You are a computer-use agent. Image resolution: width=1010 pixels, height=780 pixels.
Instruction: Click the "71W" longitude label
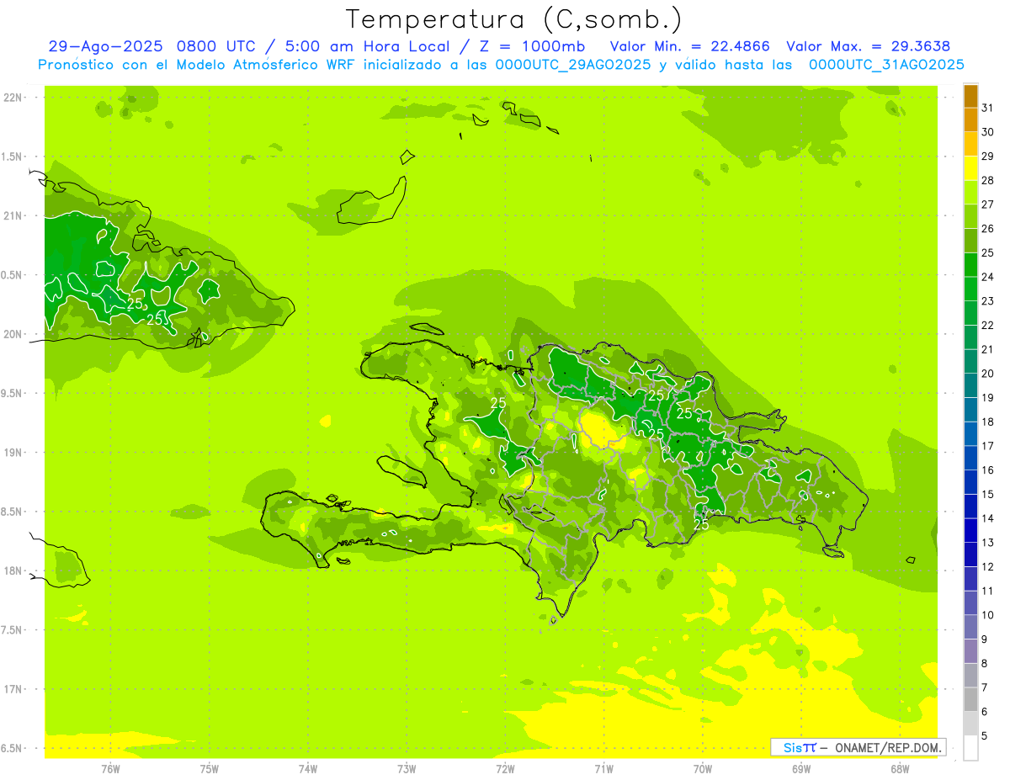[603, 768]
